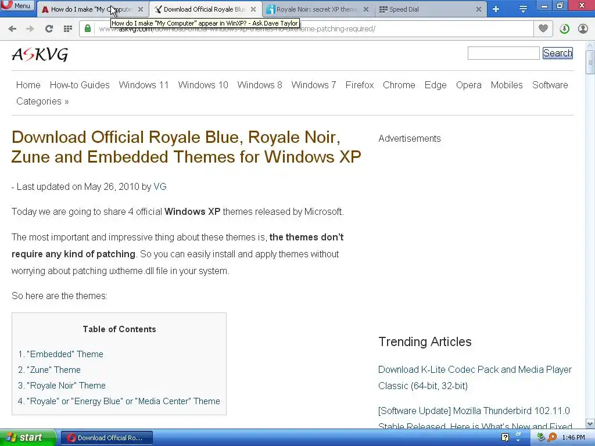Reload the current page

coord(49,28)
